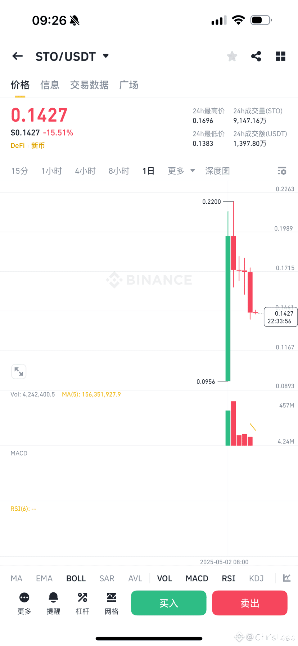298x646 pixels.
Task: Tap the back arrow icon
Action: (x=17, y=56)
